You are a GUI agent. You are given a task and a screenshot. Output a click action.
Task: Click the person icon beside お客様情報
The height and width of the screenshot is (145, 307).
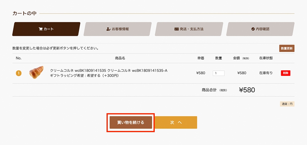(x=108, y=29)
